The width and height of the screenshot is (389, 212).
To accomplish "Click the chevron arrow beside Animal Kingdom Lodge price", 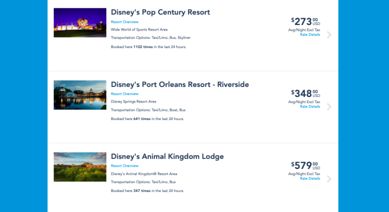I will coord(329,179).
